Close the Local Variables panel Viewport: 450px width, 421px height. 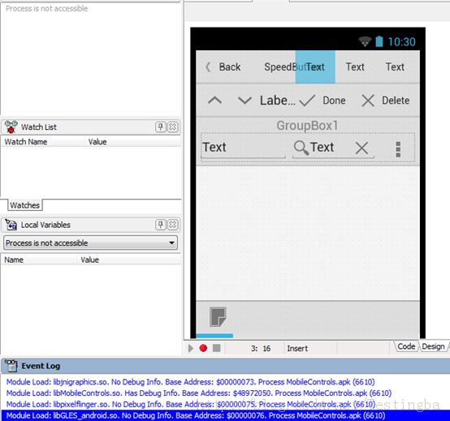[x=172, y=225]
